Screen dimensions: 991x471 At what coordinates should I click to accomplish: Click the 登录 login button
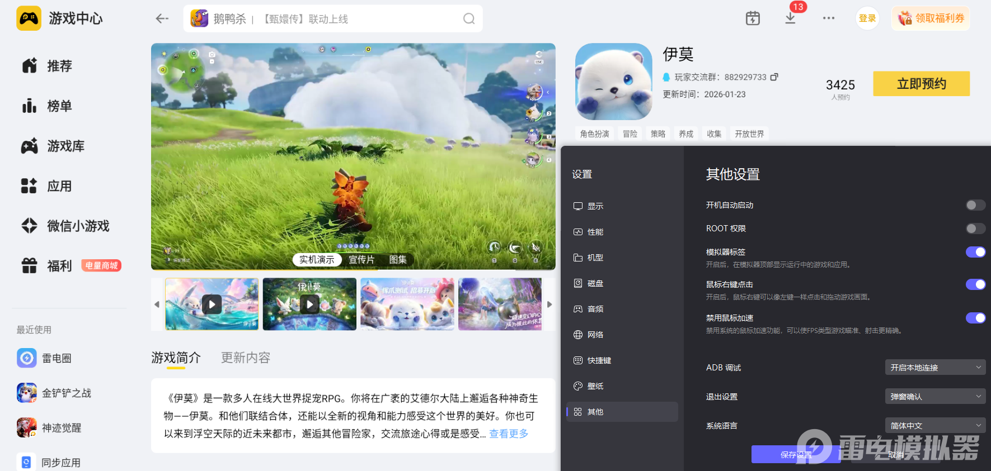click(x=867, y=18)
